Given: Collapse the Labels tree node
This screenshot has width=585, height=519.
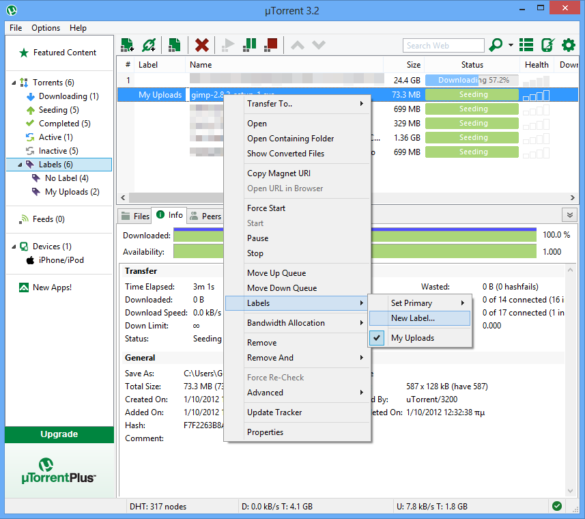Looking at the screenshot, I should point(20,165).
